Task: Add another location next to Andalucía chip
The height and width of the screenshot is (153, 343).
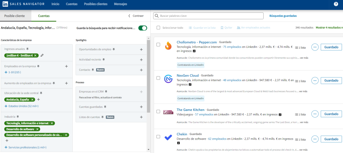Action: (39, 100)
